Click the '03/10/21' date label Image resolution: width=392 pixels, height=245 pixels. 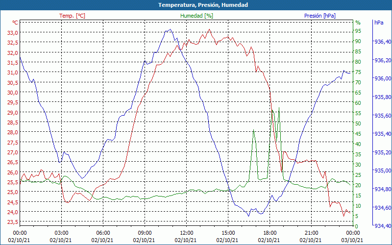coord(351,240)
